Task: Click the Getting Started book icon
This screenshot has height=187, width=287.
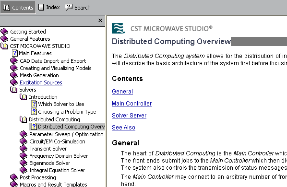Action: coord(4,32)
